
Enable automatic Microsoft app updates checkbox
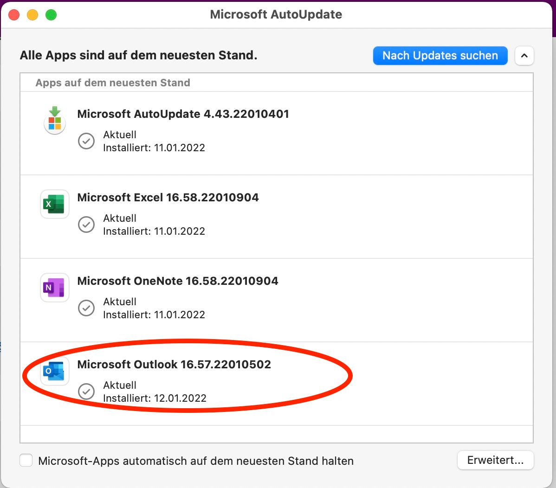(x=26, y=461)
